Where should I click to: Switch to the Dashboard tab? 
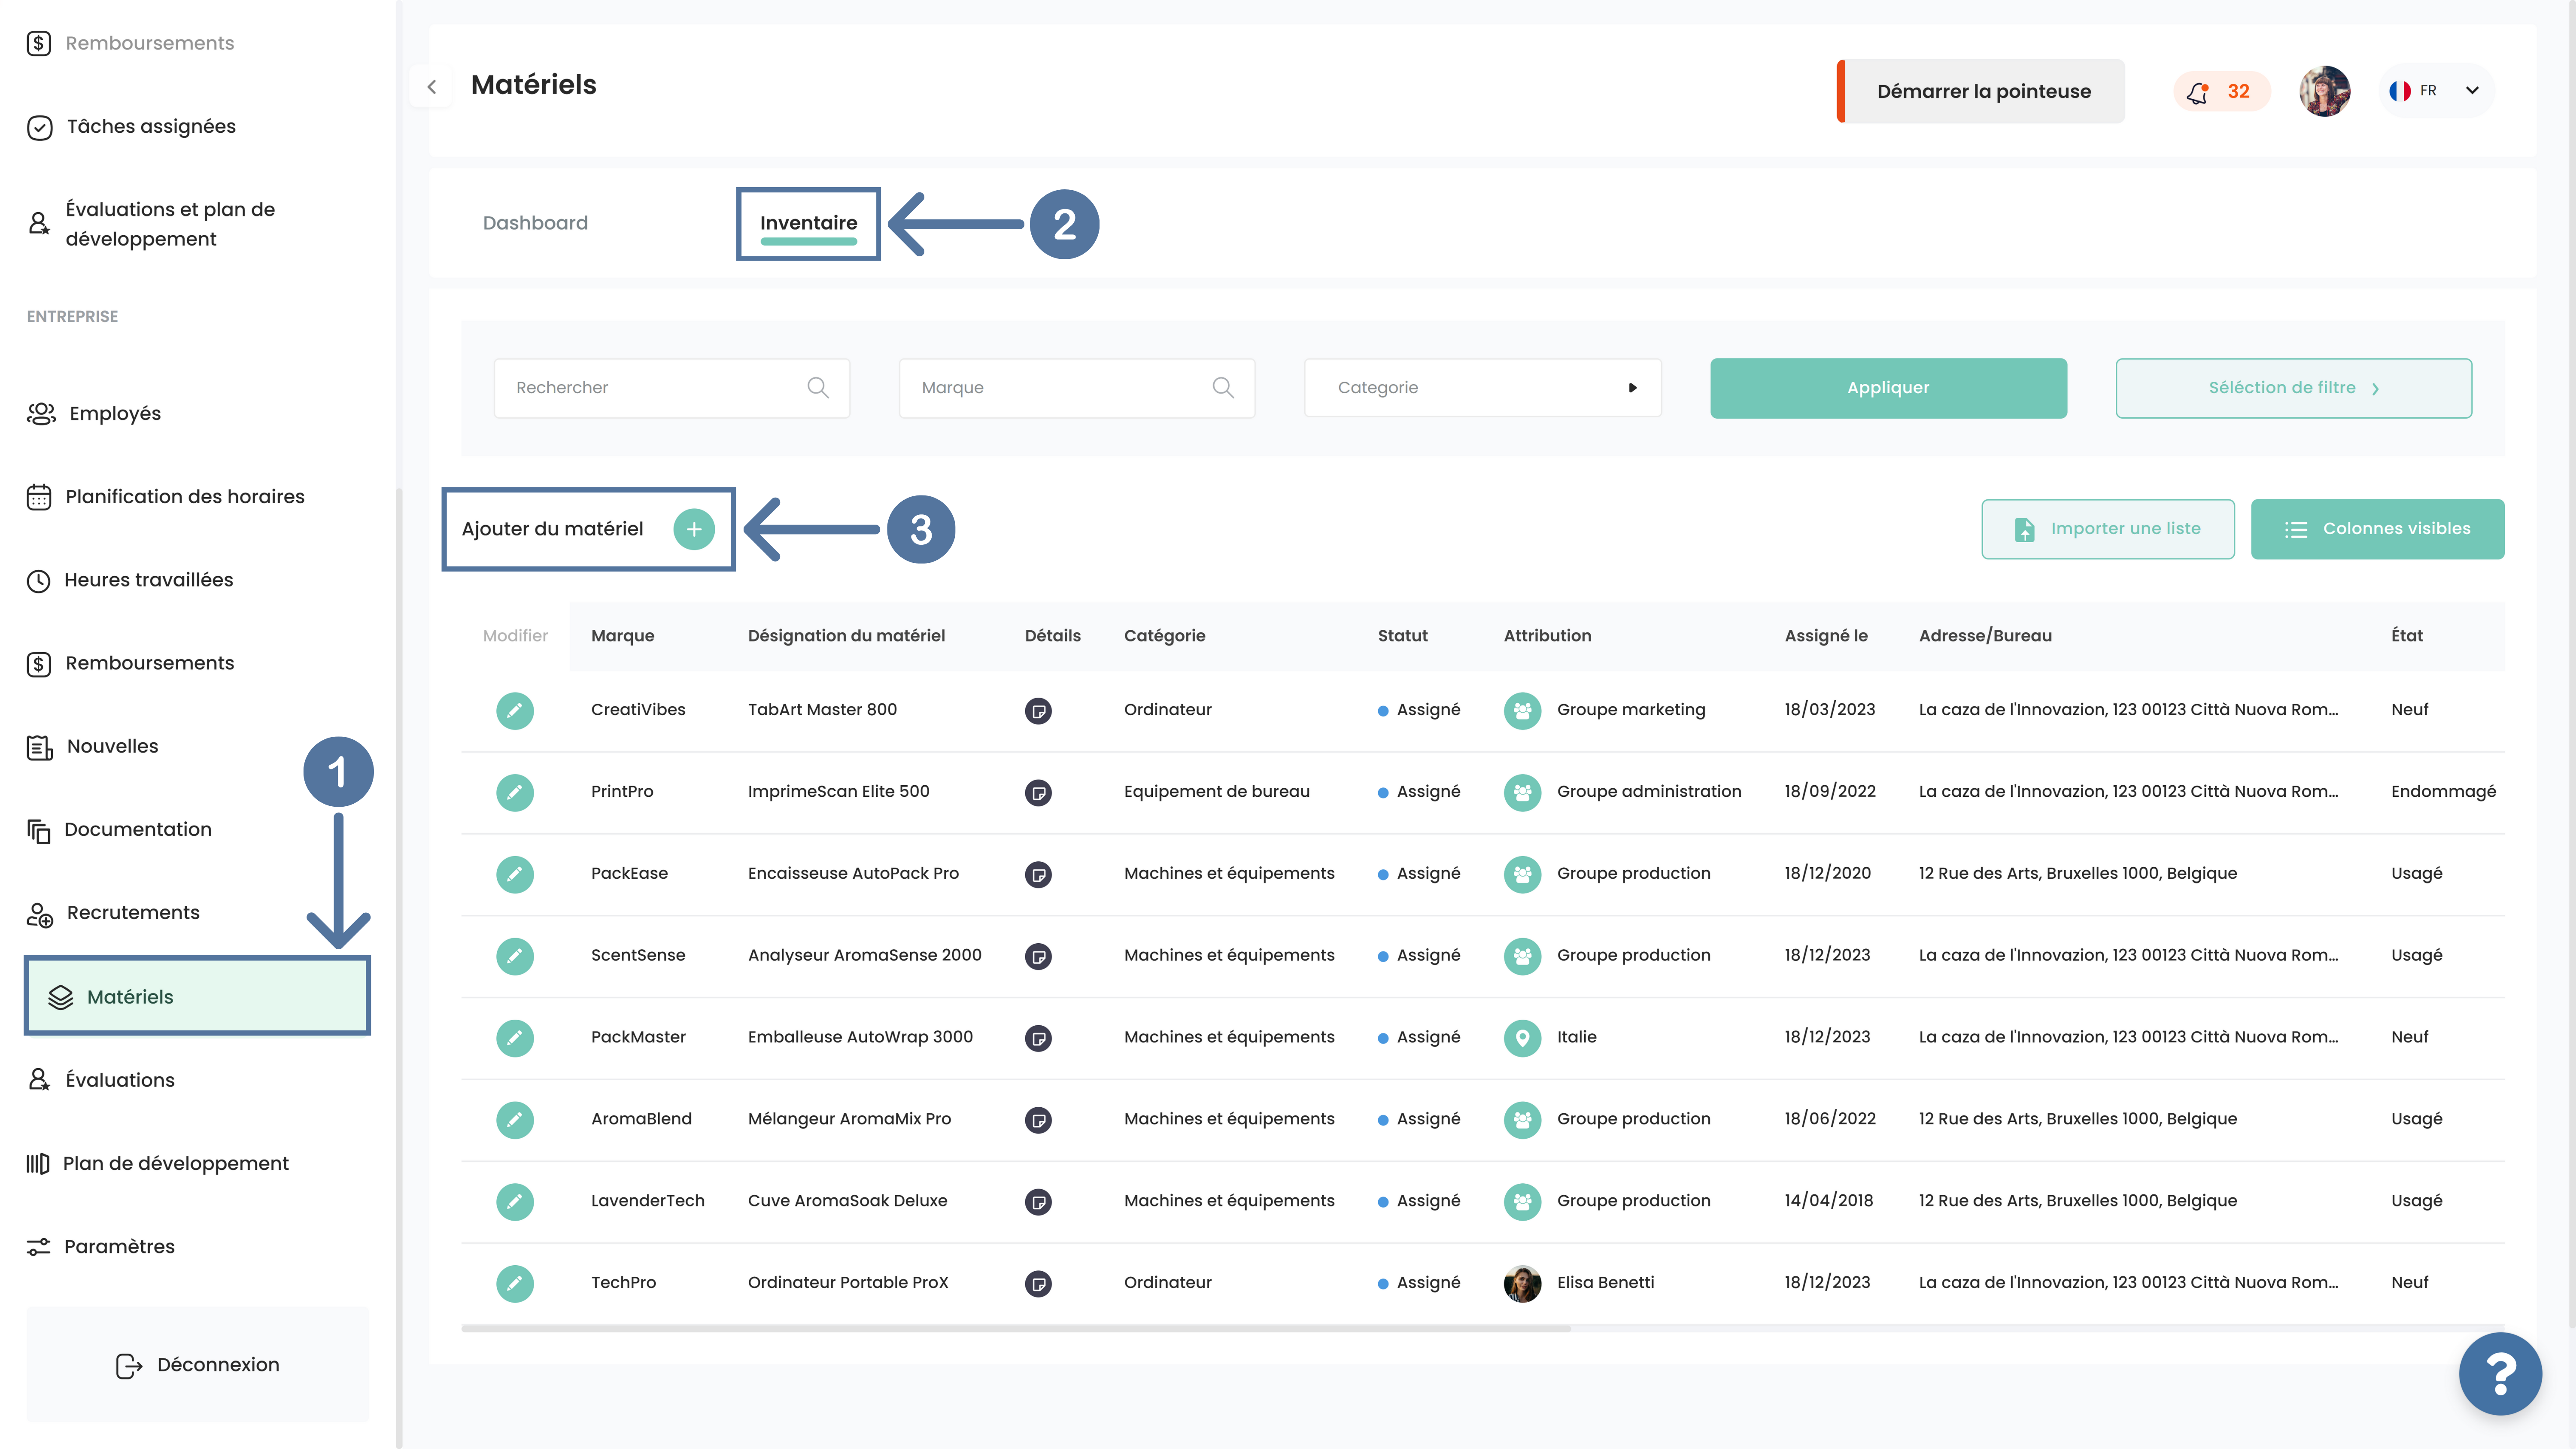pos(535,223)
